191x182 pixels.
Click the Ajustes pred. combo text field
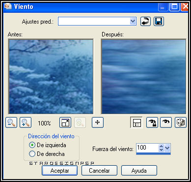[x=94, y=21]
